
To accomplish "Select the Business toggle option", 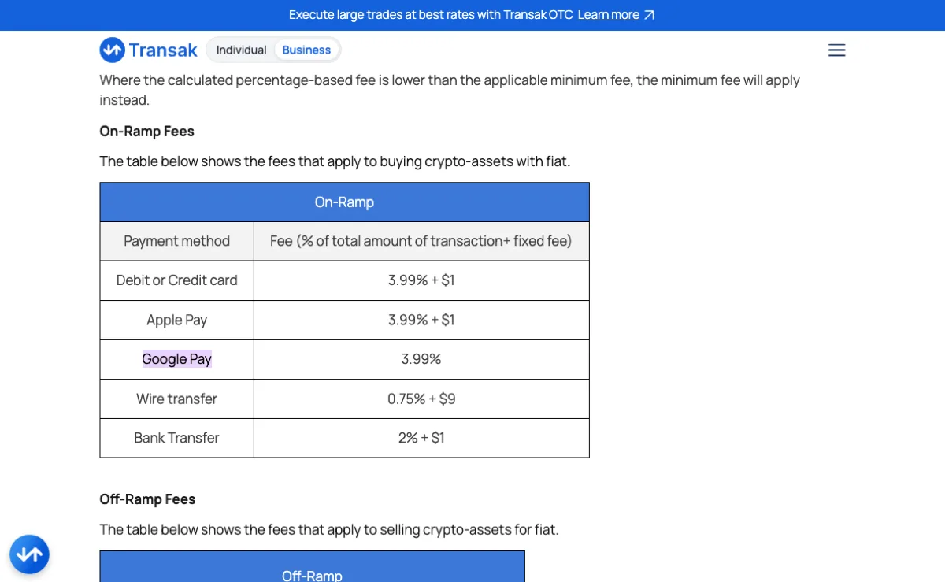I will pyautogui.click(x=306, y=50).
